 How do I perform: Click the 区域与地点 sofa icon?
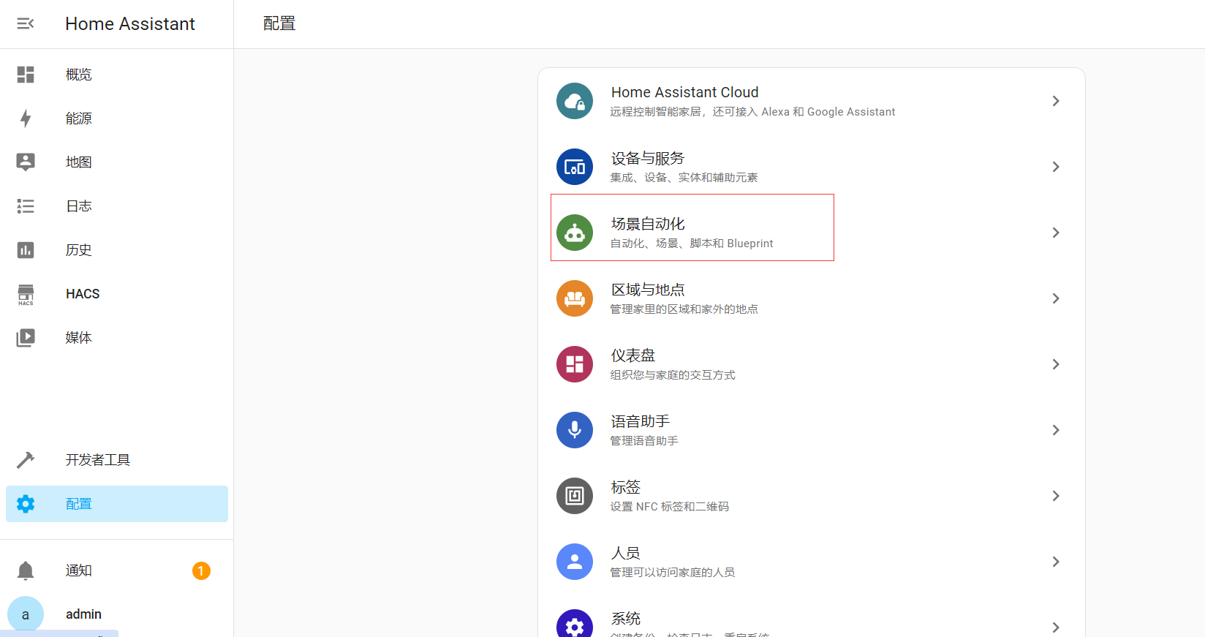pyautogui.click(x=575, y=298)
